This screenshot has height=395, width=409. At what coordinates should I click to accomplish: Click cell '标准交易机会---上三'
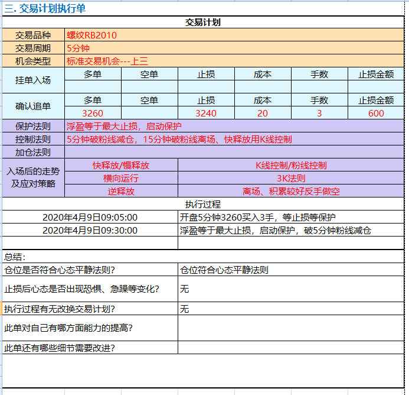(234, 61)
